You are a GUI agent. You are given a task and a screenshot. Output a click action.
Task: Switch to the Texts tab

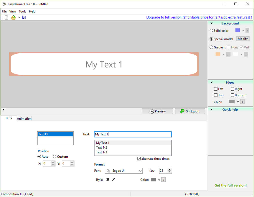[x=9, y=118]
